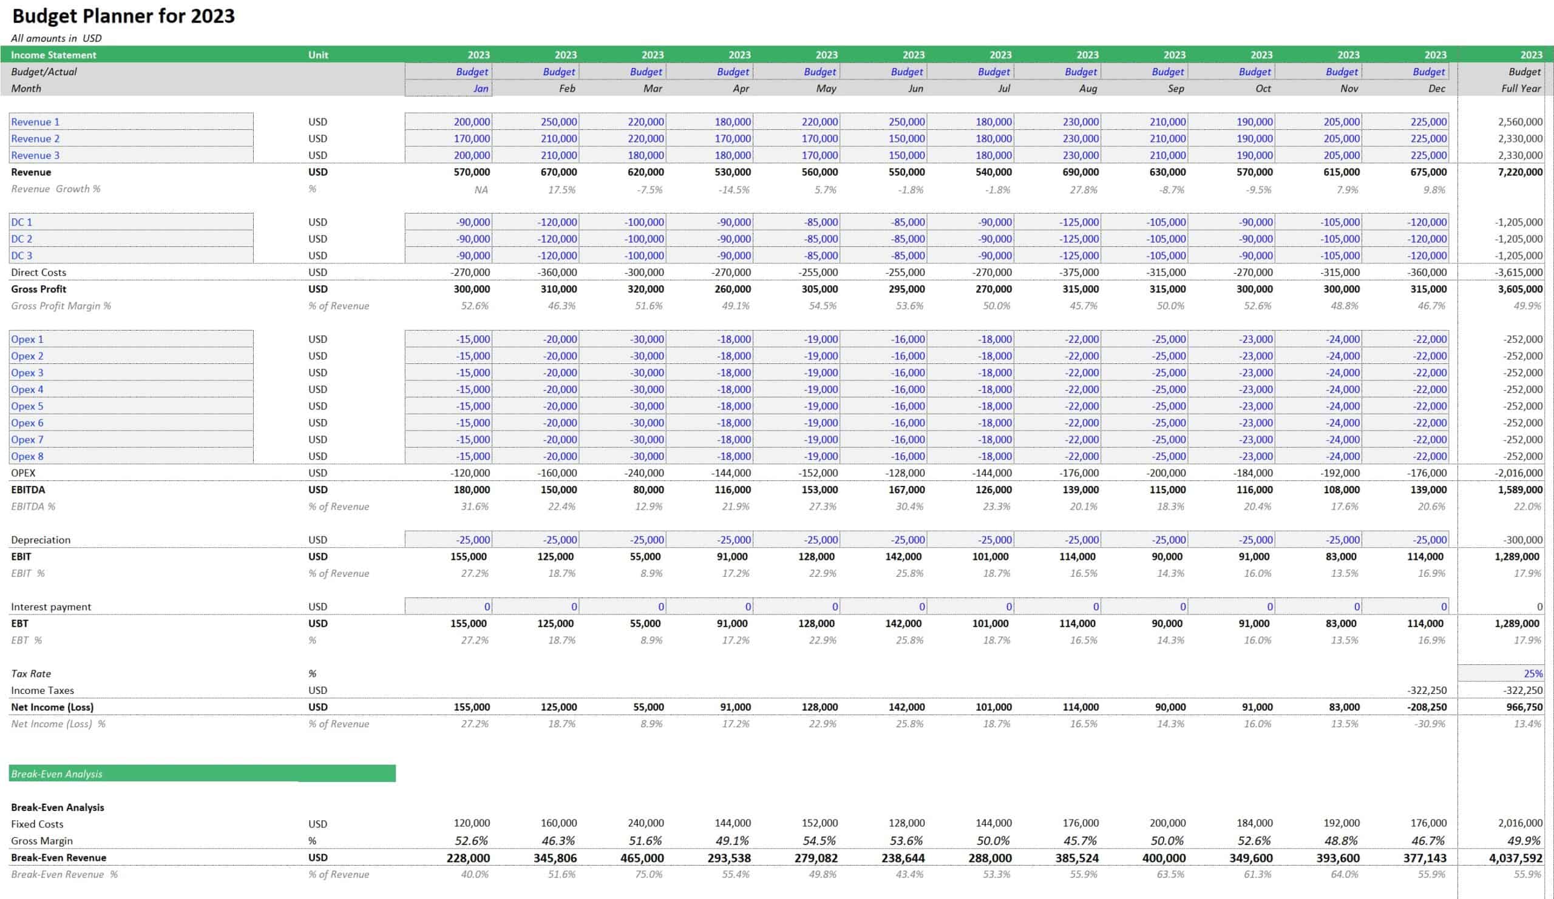Select the Opex 4 label cell
Image resolution: width=1554 pixels, height=899 pixels.
(131, 389)
